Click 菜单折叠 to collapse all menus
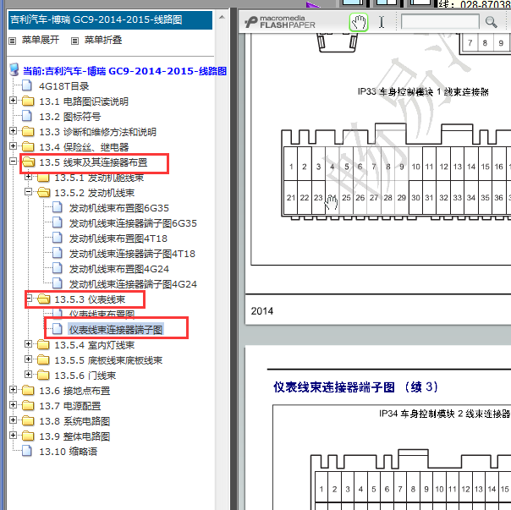The height and width of the screenshot is (510, 511). click(103, 40)
